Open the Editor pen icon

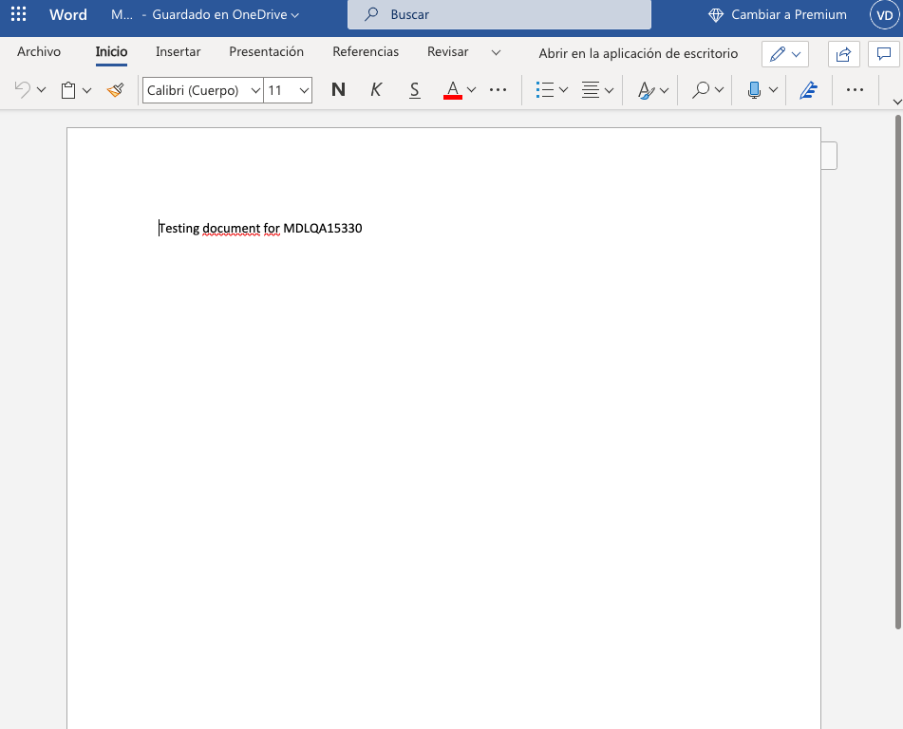809,90
